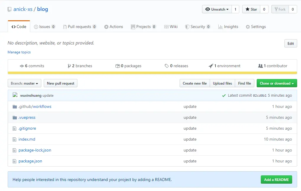
Task: Click the releases tag icon
Action: pyautogui.click(x=167, y=66)
